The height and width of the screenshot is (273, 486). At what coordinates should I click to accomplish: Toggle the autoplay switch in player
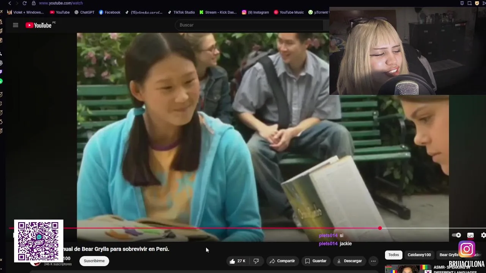[456, 235]
